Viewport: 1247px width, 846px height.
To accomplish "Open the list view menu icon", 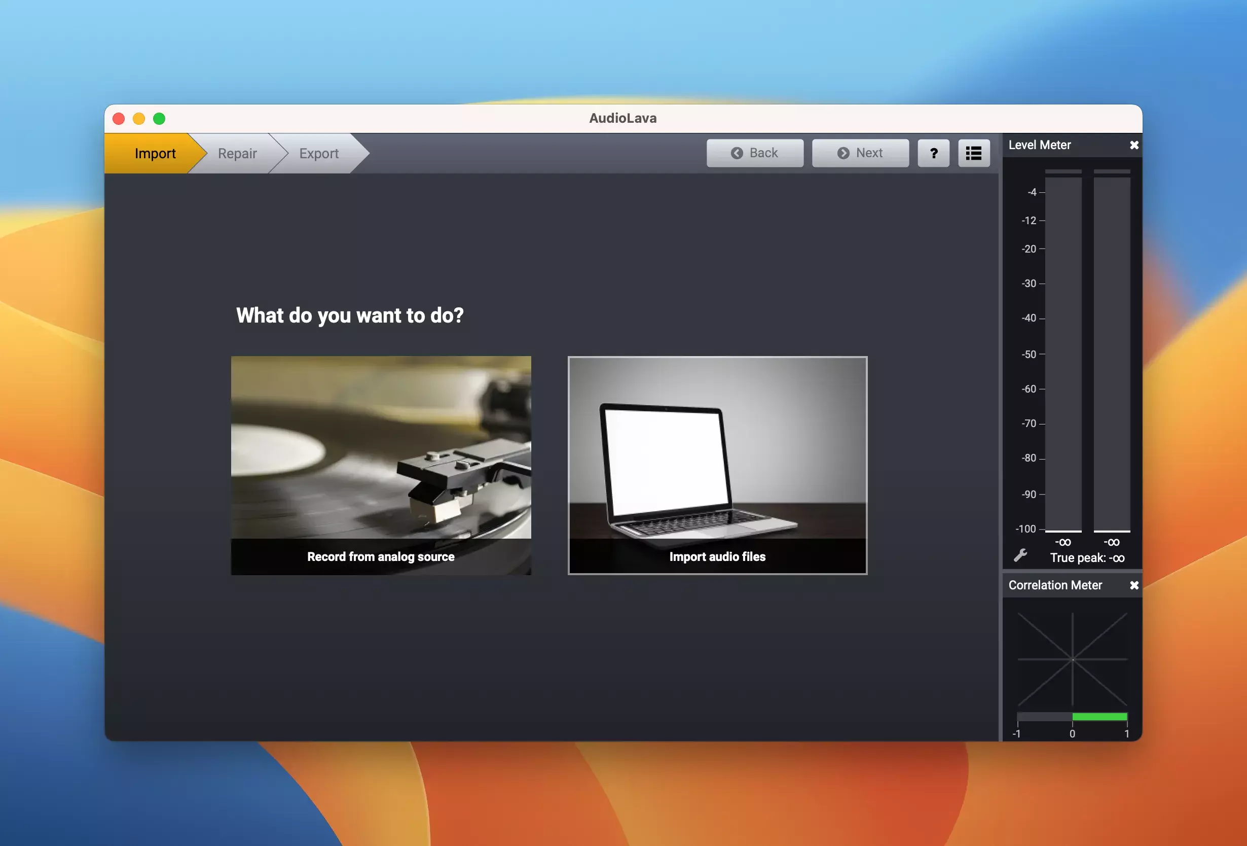I will [x=973, y=154].
